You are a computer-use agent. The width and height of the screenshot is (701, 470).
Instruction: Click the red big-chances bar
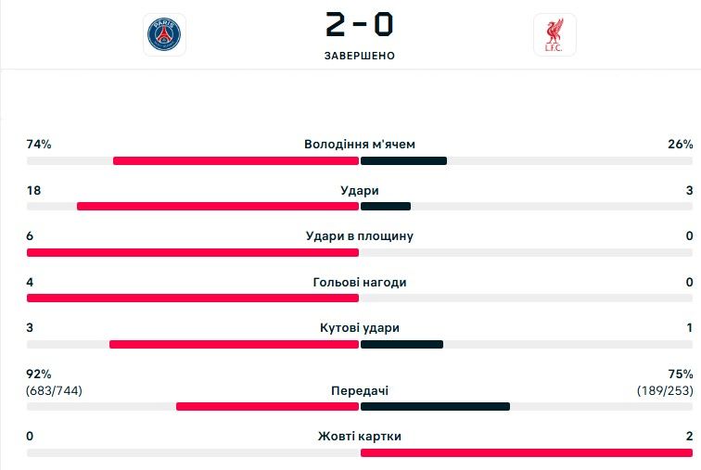point(193,299)
